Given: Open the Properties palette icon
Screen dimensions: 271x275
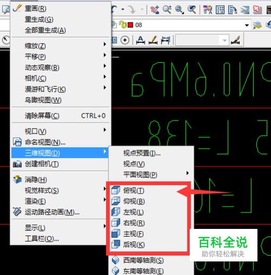Looking at the screenshot, I should 208,9.
